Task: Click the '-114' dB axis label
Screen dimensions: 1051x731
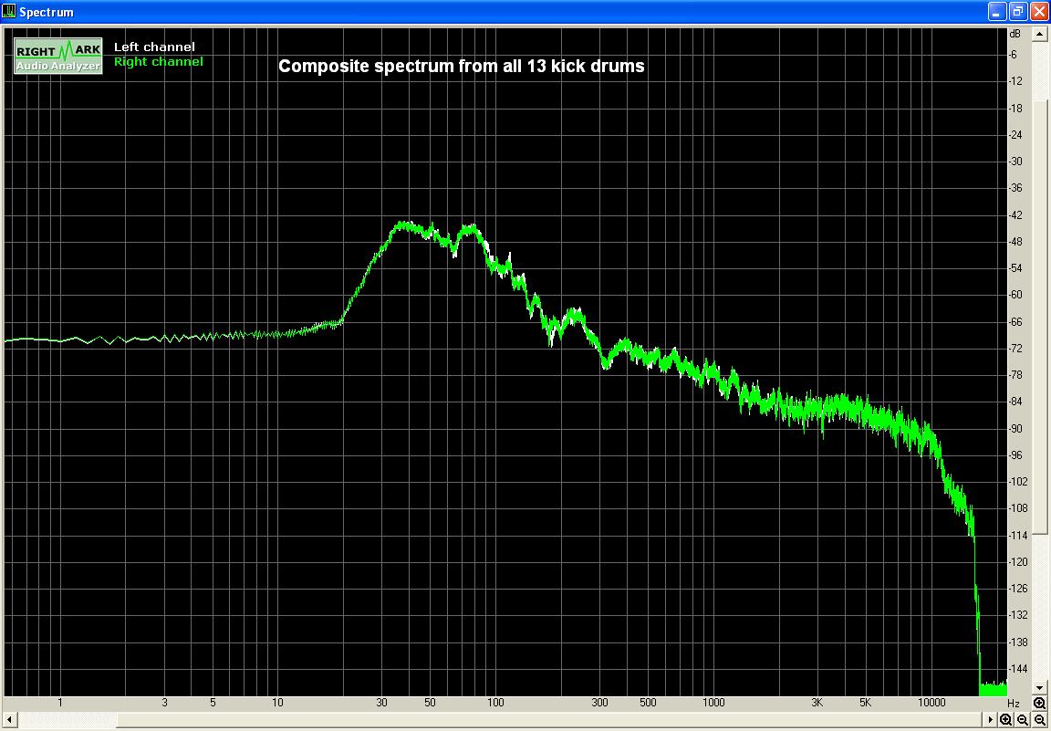Action: coord(1018,535)
